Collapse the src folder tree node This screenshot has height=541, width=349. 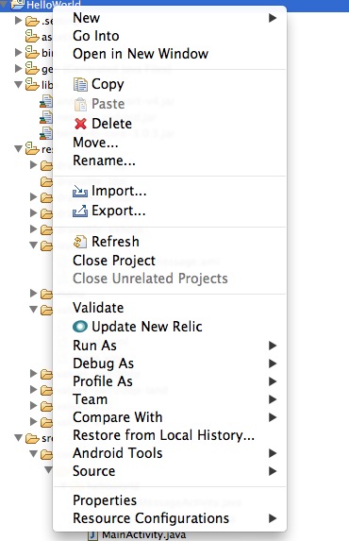pyautogui.click(x=19, y=438)
